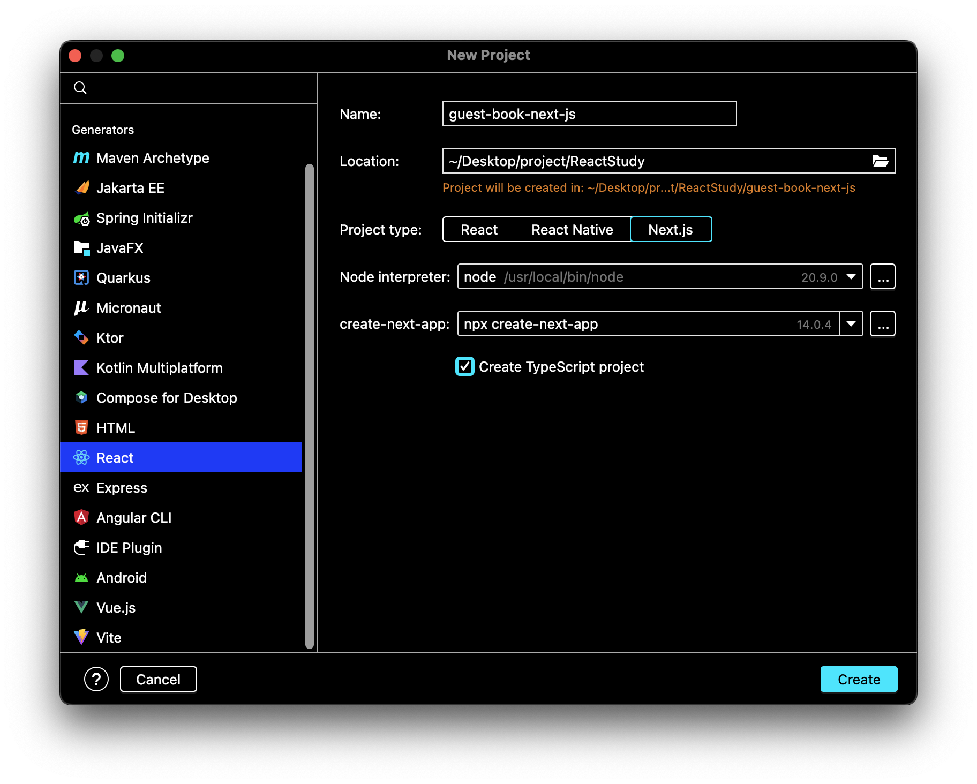The width and height of the screenshot is (977, 784).
Task: Click the Express ex icon
Action: tap(81, 487)
